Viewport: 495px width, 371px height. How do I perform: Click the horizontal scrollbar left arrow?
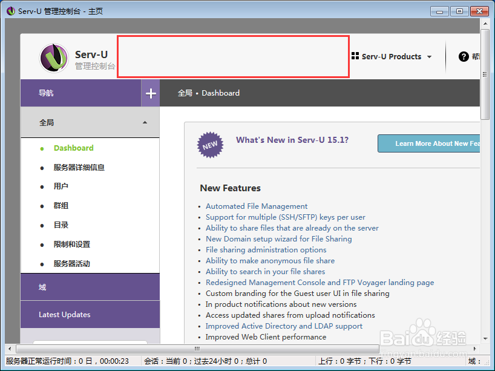[x=10, y=349]
